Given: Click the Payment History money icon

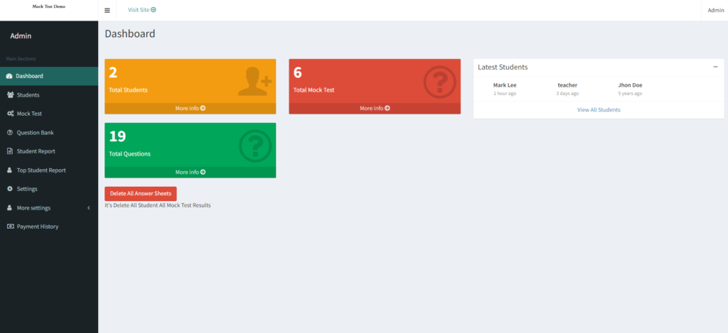Looking at the screenshot, I should click(9, 226).
